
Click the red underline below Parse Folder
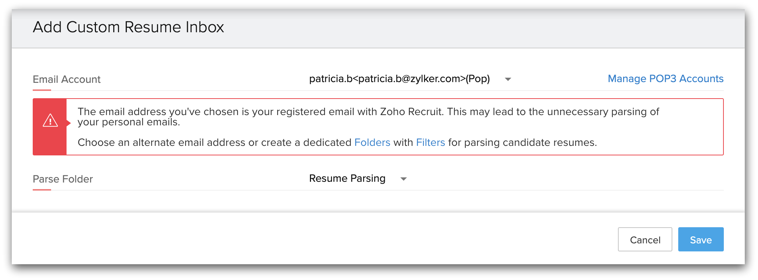(42, 189)
